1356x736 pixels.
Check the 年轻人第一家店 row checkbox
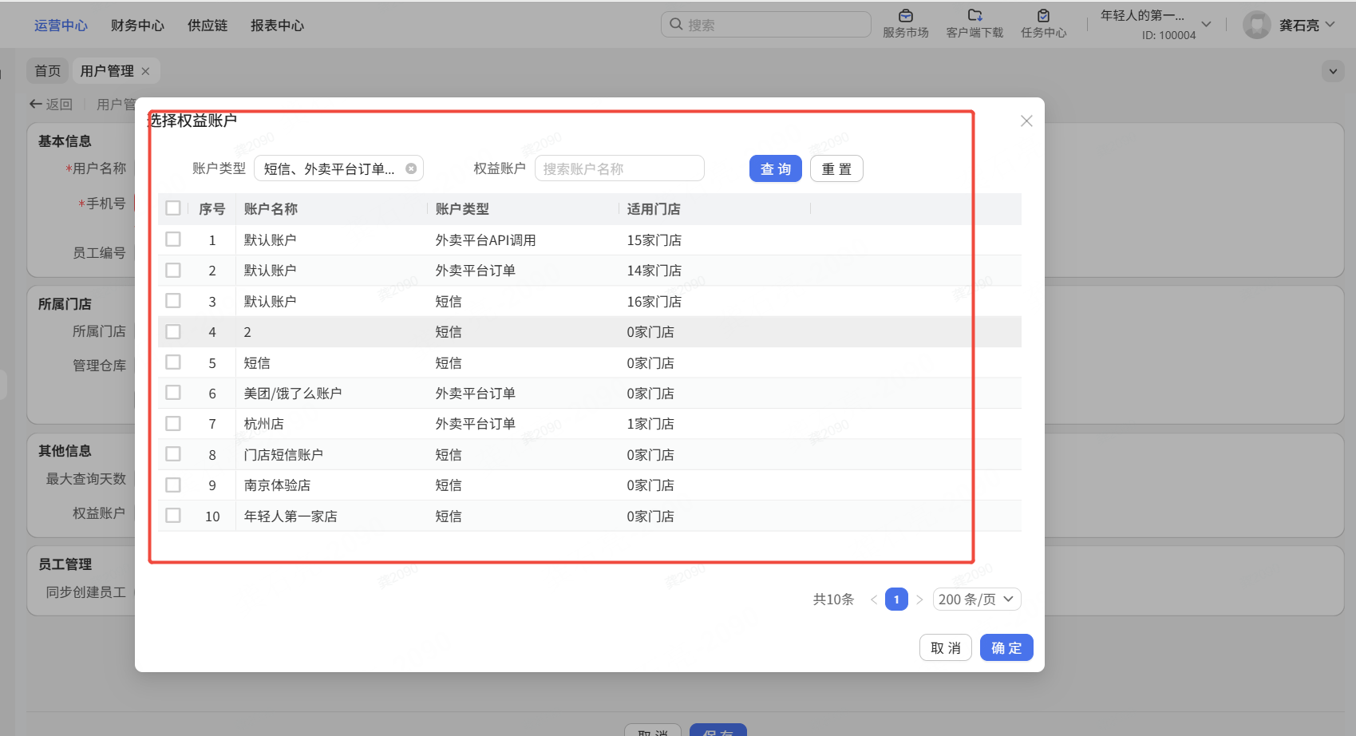pos(173,516)
